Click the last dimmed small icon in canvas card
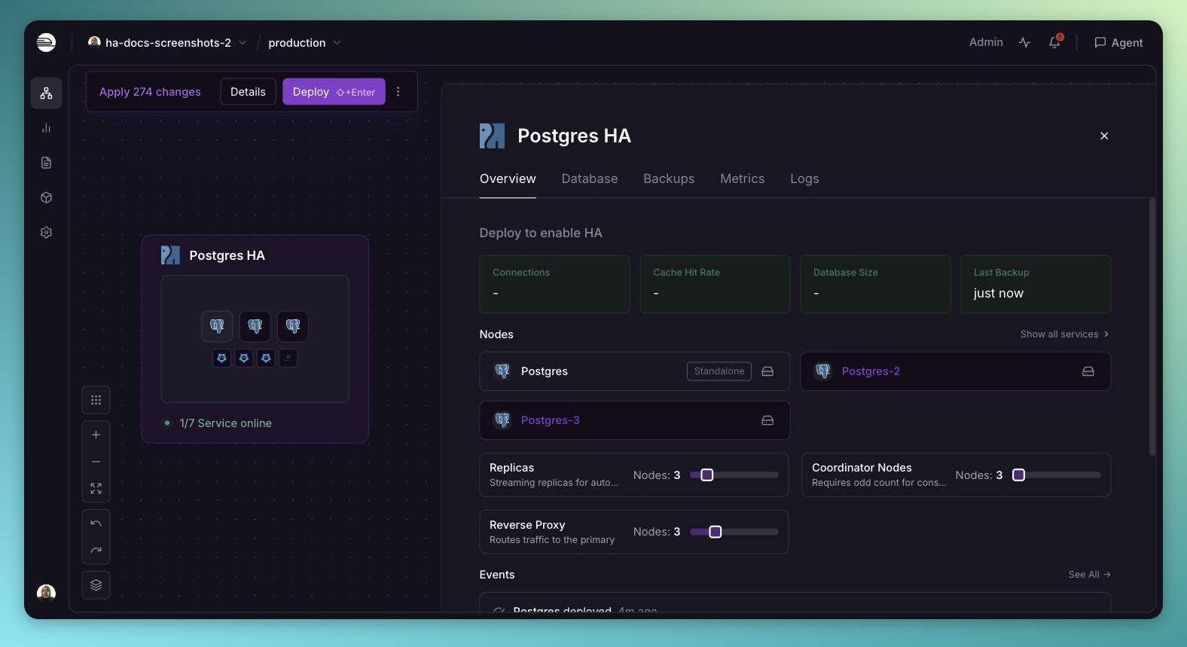The height and width of the screenshot is (647, 1187). tap(288, 359)
